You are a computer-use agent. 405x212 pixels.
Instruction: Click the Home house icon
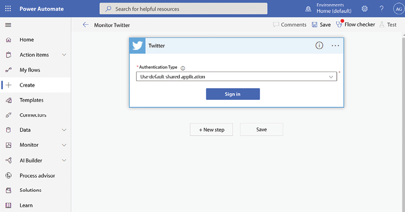pyautogui.click(x=9, y=40)
